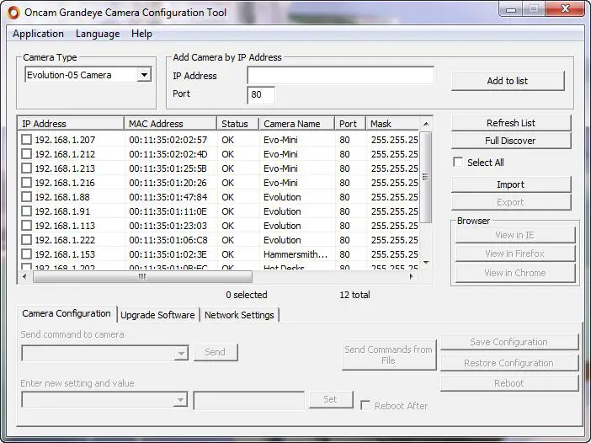Click the list's vertical scrollbar down arrow

[x=426, y=263]
